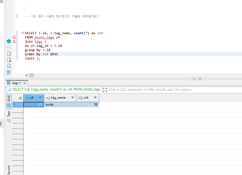The image size is (242, 175).
Task: Select the id column header
Action: tap(34, 98)
